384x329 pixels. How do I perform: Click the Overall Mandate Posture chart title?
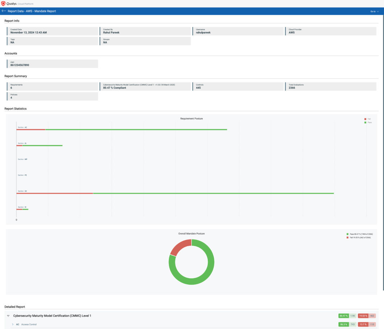[192, 234]
